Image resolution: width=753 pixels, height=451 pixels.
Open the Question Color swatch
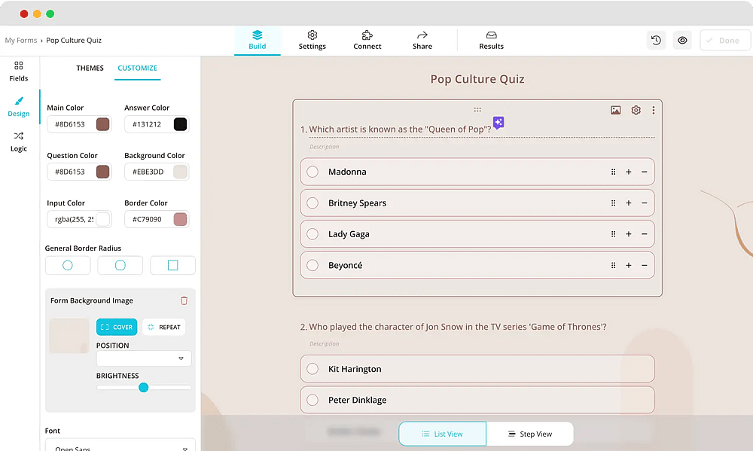click(x=102, y=172)
